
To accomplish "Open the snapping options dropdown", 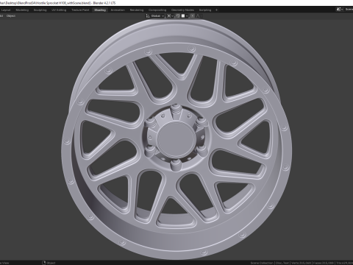I will click(x=185, y=16).
